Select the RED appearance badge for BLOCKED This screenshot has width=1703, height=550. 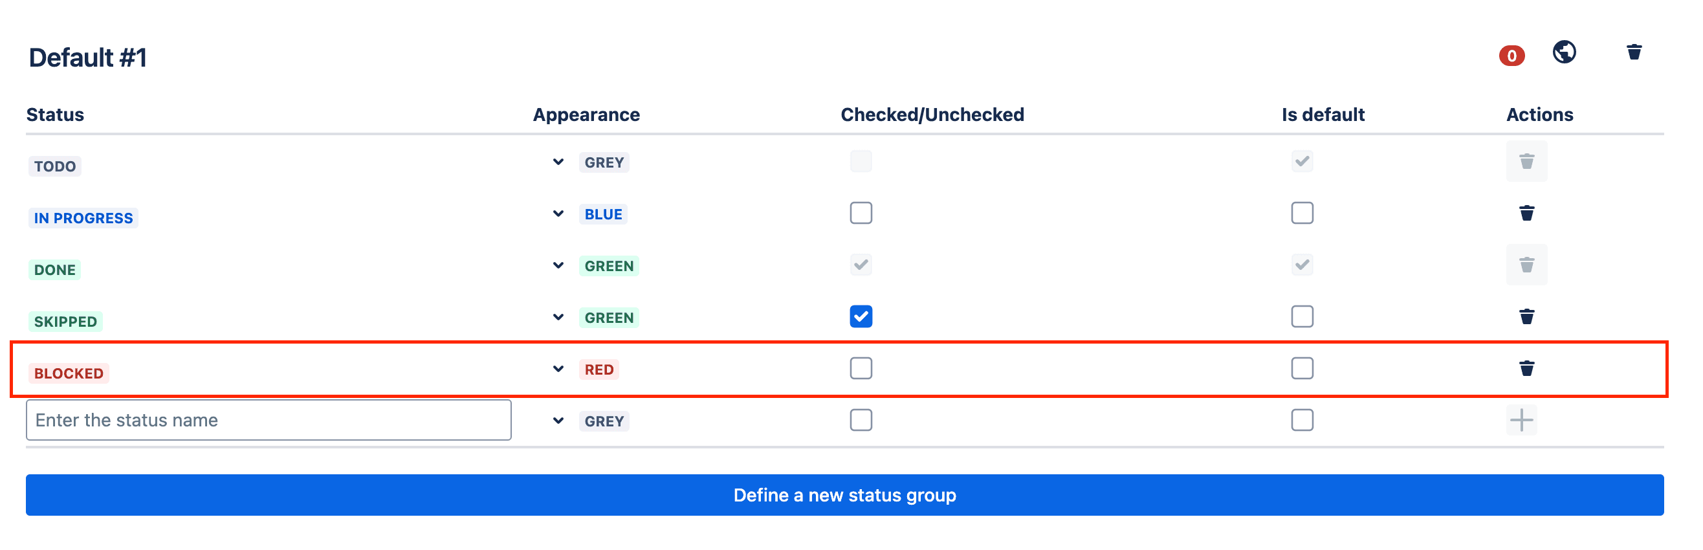coord(599,369)
